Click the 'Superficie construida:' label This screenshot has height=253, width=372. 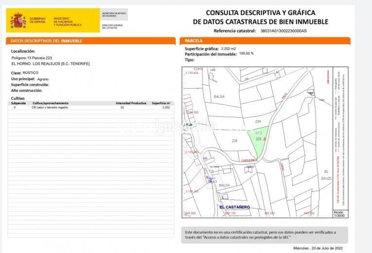point(30,85)
